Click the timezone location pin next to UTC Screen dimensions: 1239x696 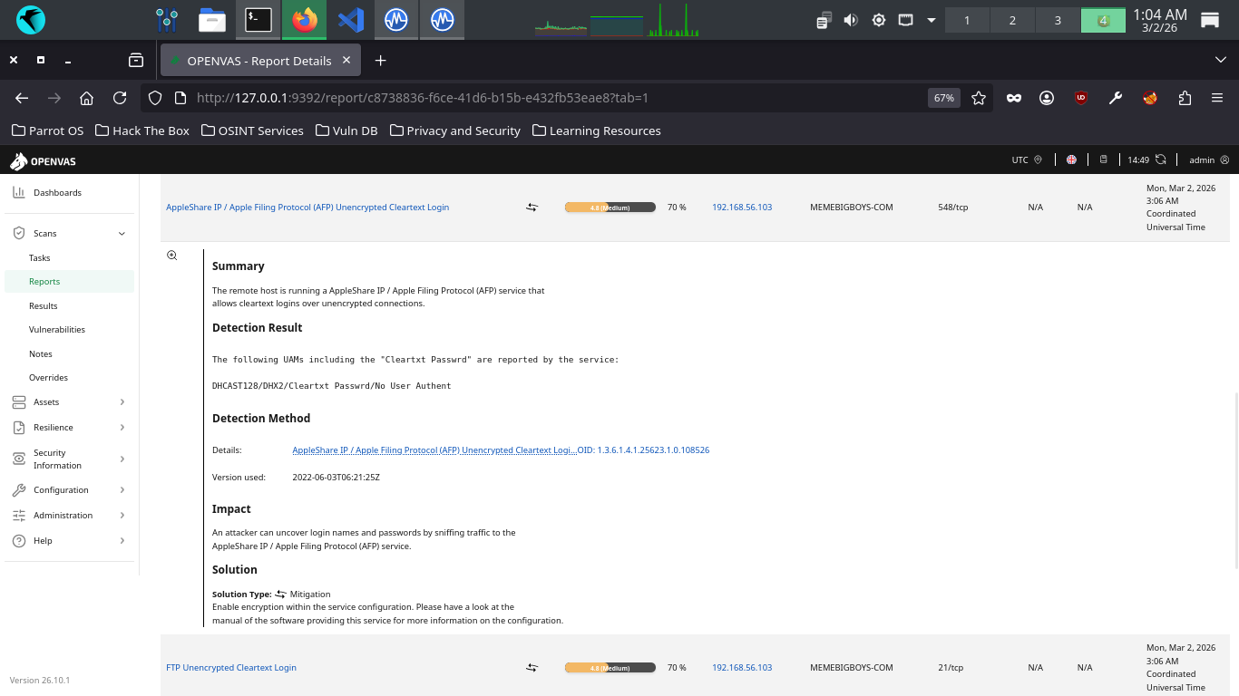1039,159
